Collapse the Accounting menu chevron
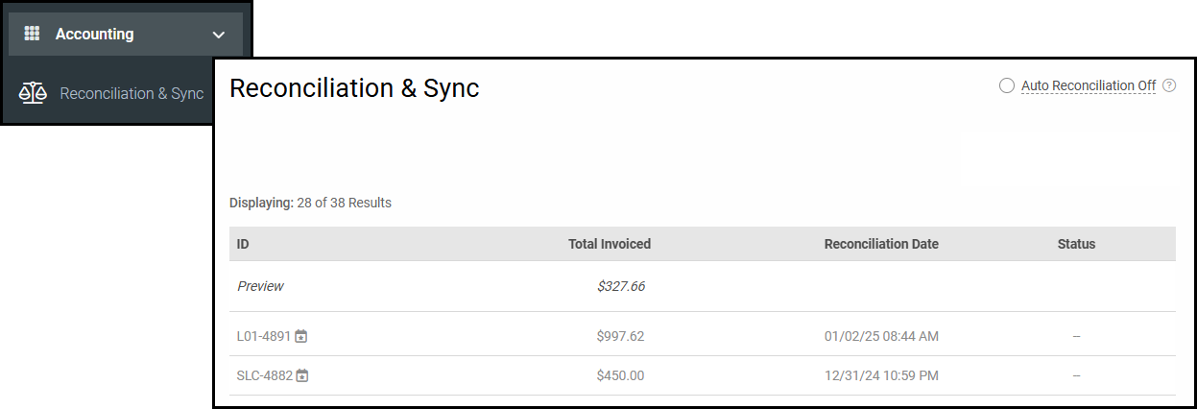This screenshot has height=409, width=1197. pyautogui.click(x=219, y=35)
